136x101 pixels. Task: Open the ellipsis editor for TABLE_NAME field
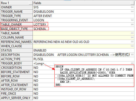[x=132, y=33]
